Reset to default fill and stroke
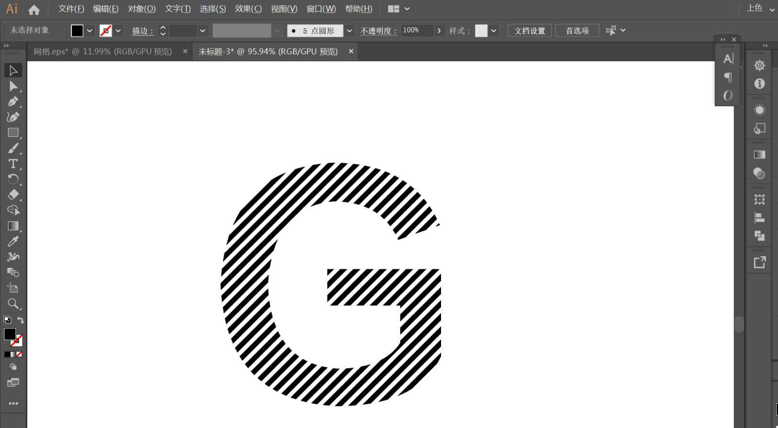778x428 pixels. [7, 320]
